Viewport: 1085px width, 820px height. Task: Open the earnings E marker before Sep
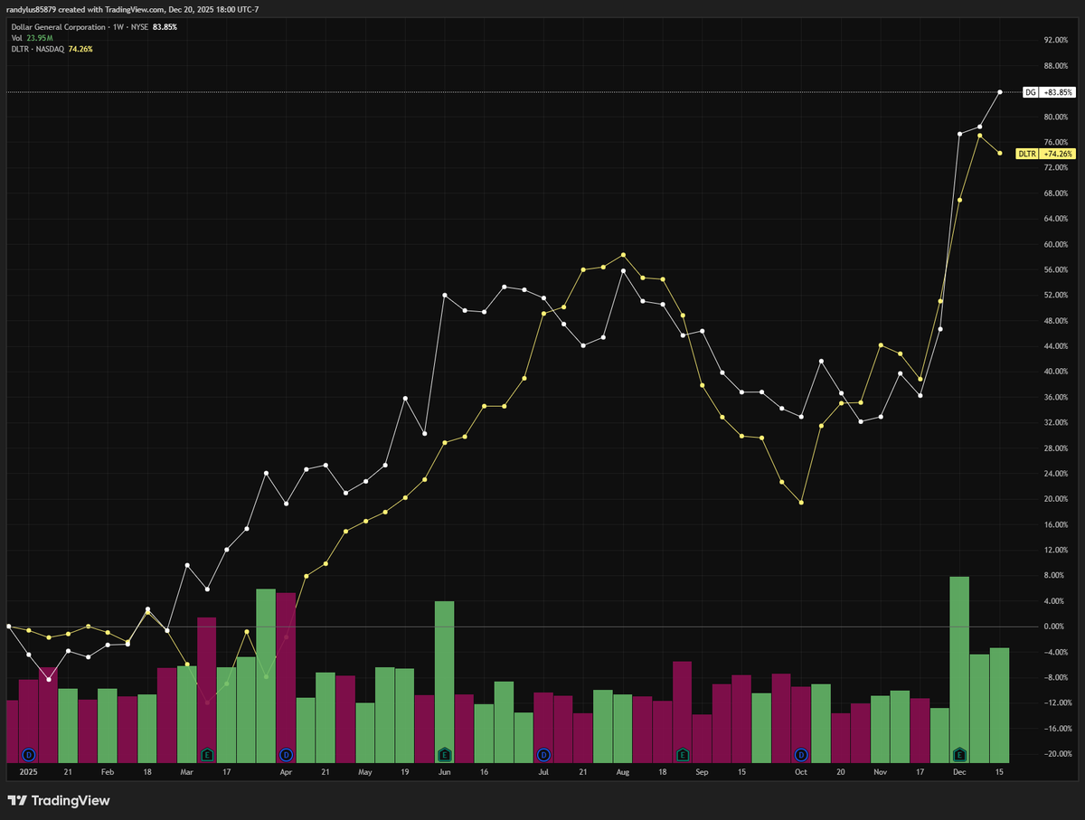point(683,754)
